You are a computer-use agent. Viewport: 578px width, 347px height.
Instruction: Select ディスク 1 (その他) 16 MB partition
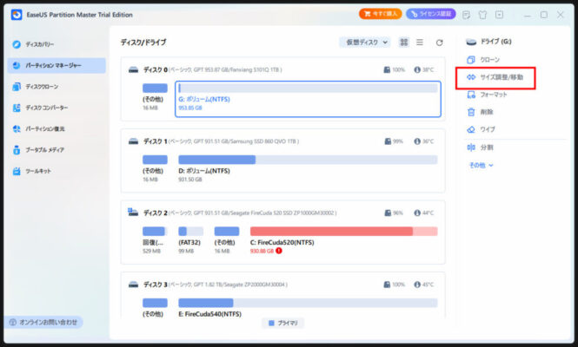tap(155, 168)
